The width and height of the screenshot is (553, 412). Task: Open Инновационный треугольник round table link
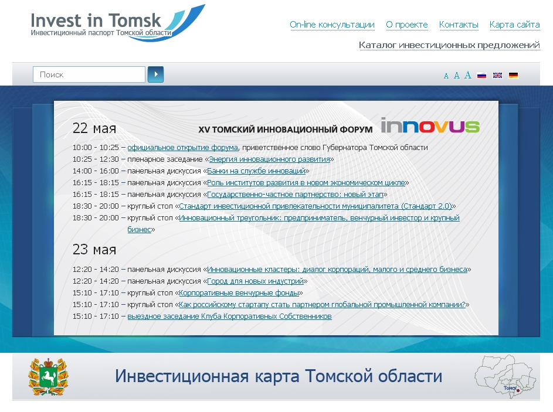tap(319, 218)
